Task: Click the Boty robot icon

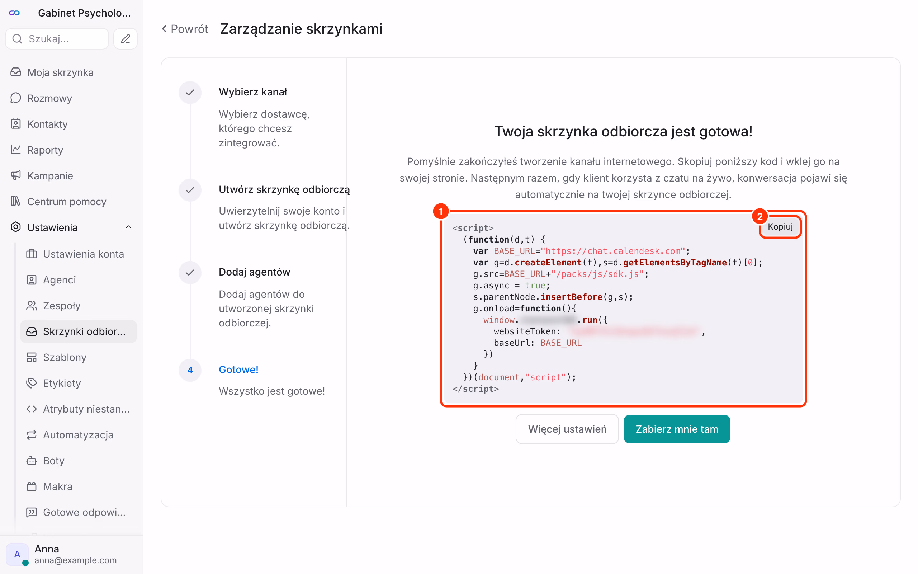Action: (32, 460)
